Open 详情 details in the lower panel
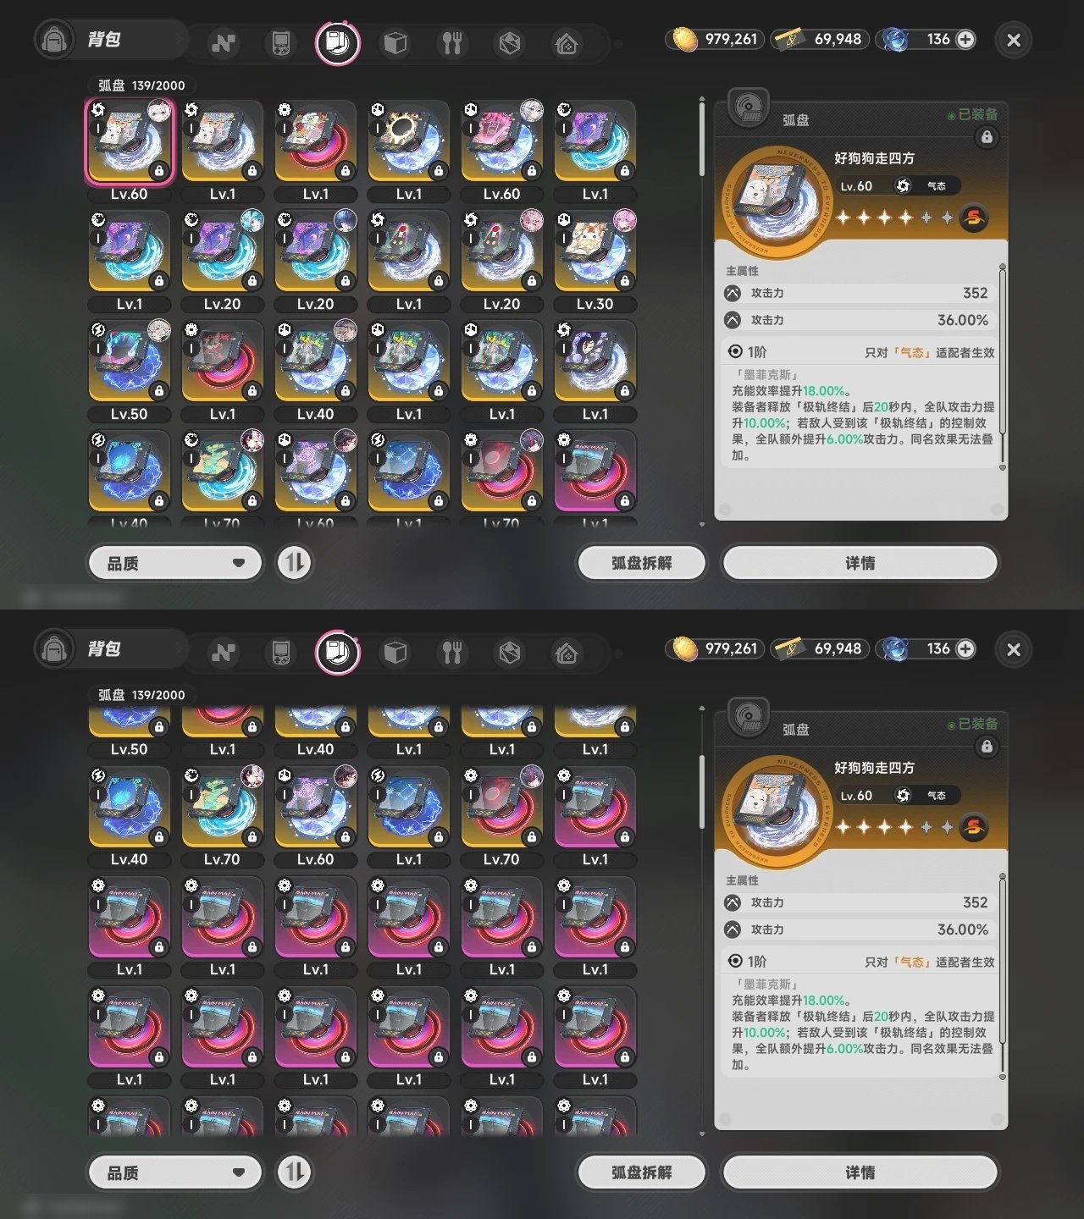The image size is (1084, 1219). tap(860, 1172)
